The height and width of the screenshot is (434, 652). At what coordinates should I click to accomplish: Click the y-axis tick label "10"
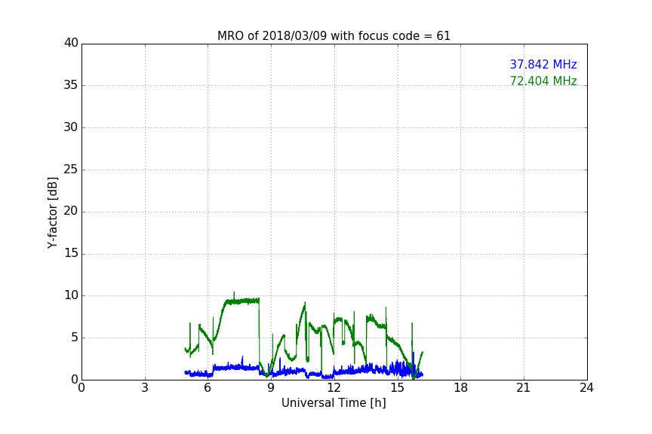[x=71, y=295]
